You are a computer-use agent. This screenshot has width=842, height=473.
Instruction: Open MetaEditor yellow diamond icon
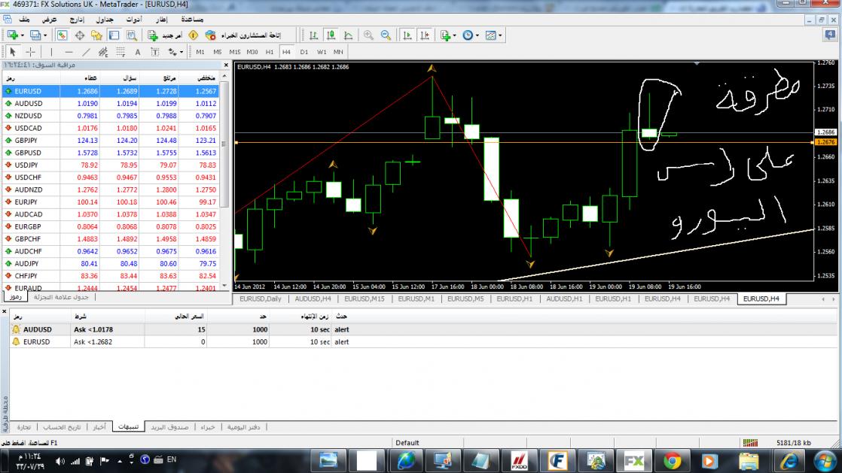click(194, 35)
